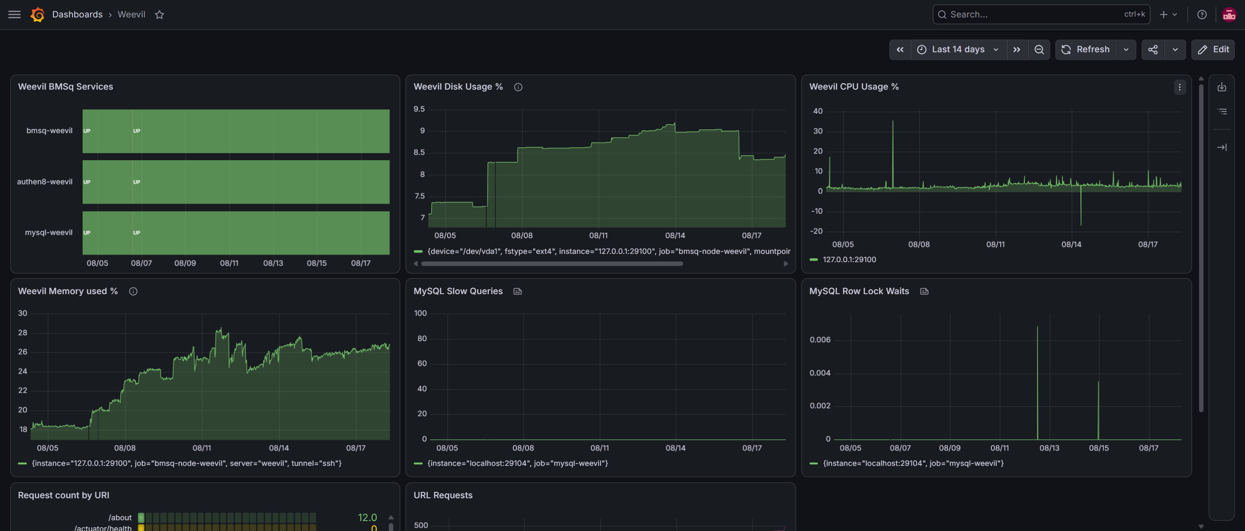The image size is (1245, 531).
Task: Open MySQL Slow Queries description icon
Action: (x=518, y=291)
